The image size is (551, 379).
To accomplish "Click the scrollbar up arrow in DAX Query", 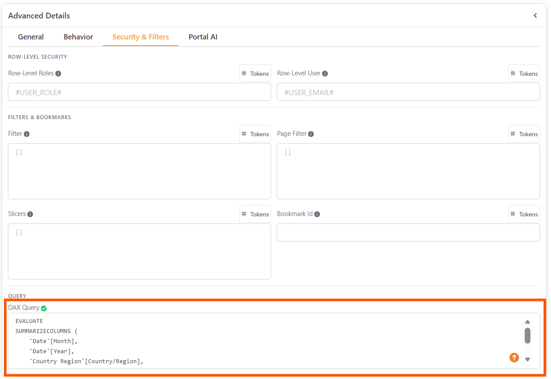I will (x=527, y=321).
